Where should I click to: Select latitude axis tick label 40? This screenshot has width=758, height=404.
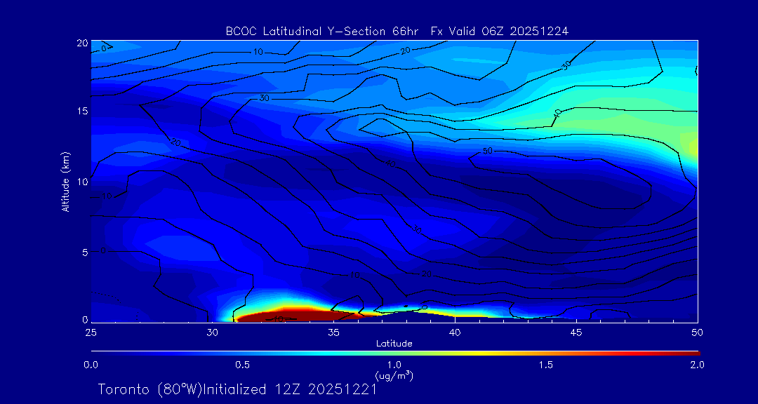(x=455, y=332)
